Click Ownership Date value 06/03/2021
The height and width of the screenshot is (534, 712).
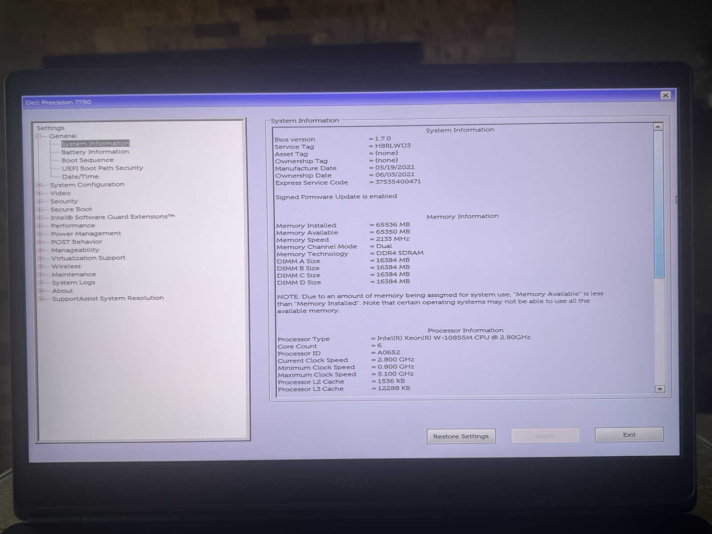[395, 174]
